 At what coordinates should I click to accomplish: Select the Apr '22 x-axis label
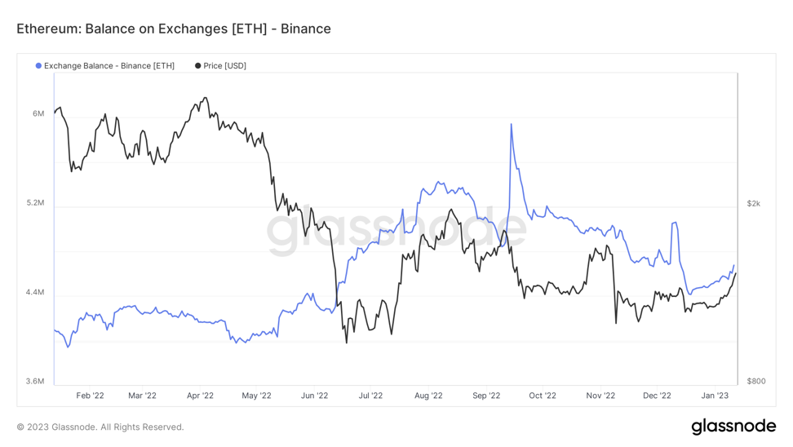pyautogui.click(x=200, y=396)
